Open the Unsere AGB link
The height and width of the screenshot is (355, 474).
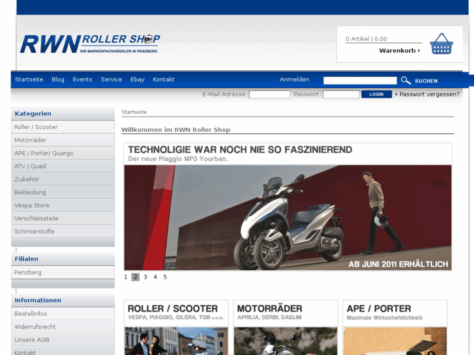click(x=63, y=339)
